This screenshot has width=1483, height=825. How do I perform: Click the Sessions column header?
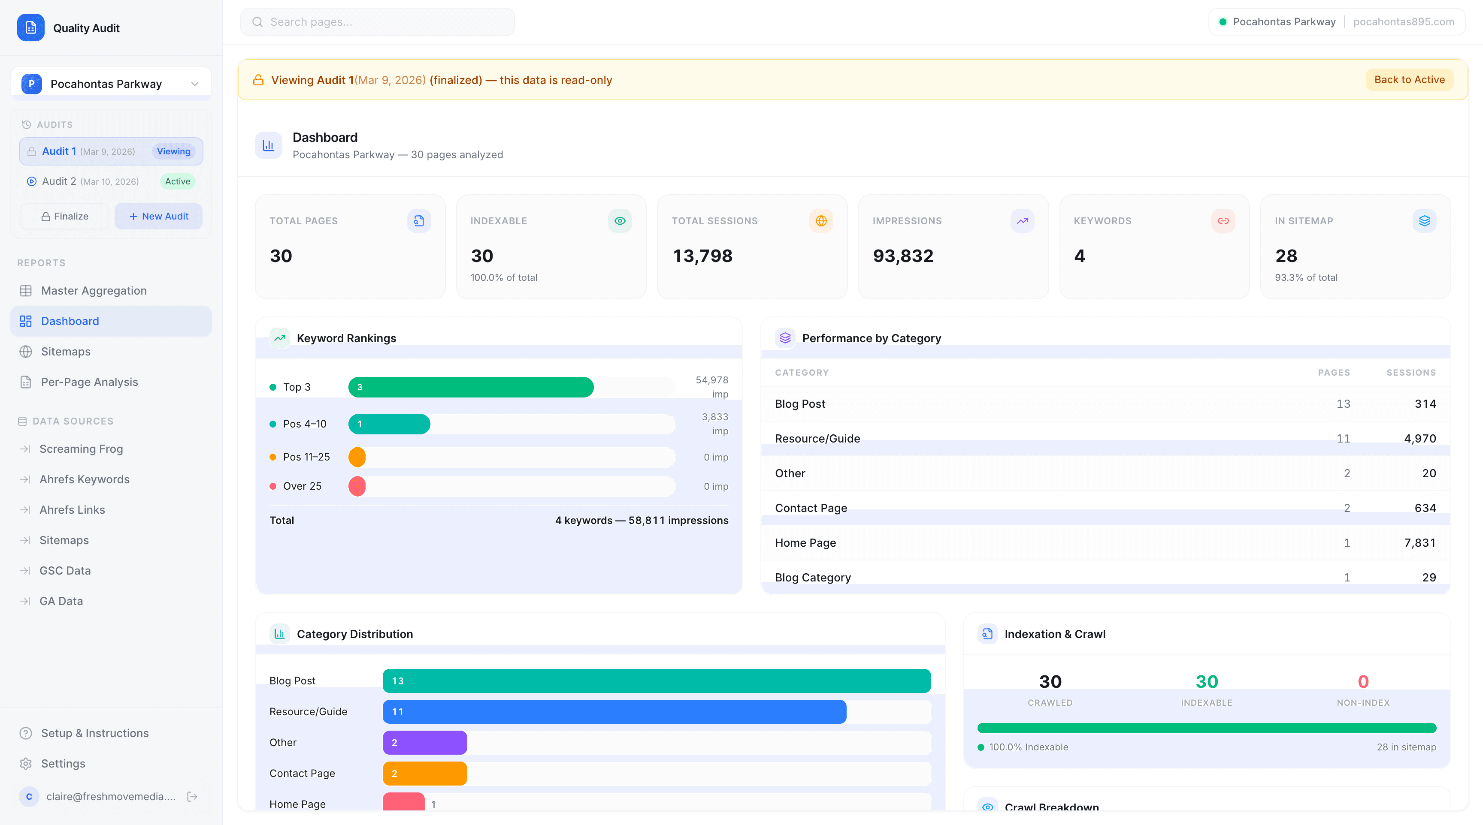(x=1411, y=373)
